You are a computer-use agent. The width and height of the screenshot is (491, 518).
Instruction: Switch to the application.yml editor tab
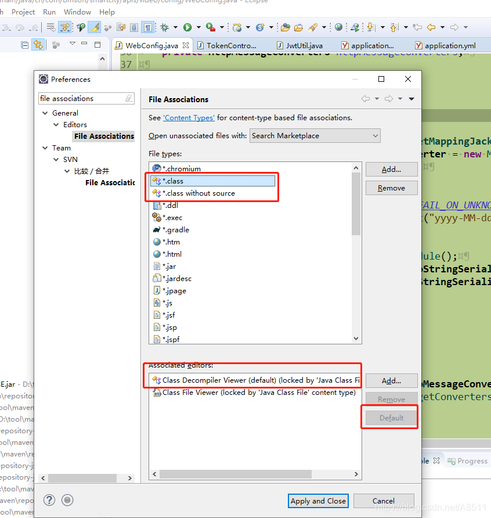pos(446,46)
